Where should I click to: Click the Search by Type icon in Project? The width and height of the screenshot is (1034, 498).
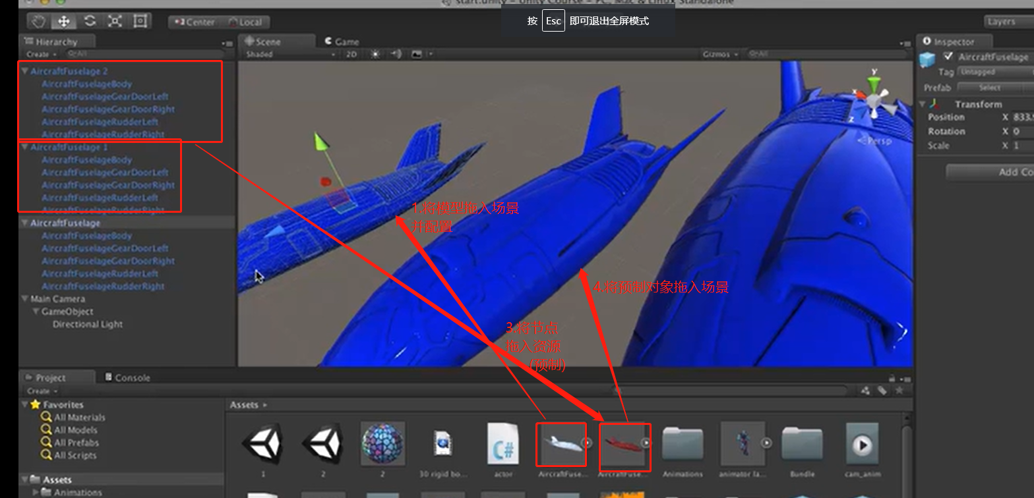click(x=867, y=391)
